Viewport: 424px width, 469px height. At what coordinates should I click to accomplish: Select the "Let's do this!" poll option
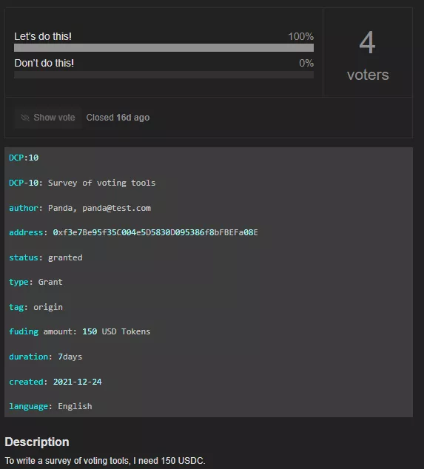43,36
